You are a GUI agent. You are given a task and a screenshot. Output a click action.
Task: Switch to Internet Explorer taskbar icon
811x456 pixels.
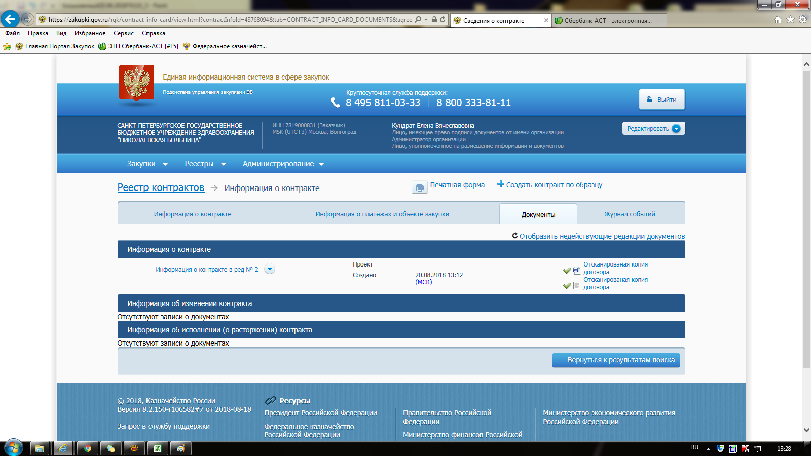coord(63,448)
